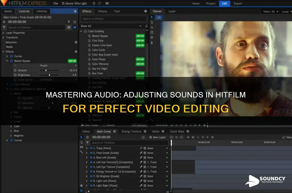Toggle the lower Curves effect checkbox
The width and height of the screenshot is (292, 193).
11,140
